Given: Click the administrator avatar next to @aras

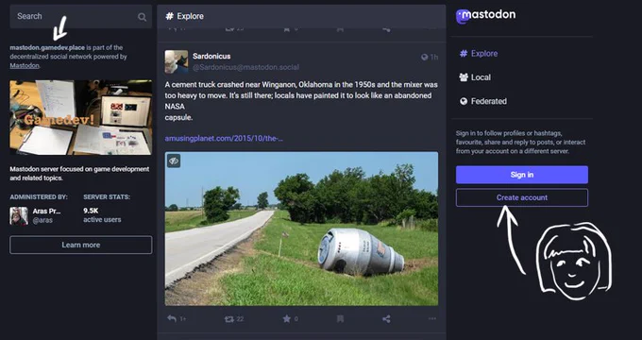Looking at the screenshot, I should [x=19, y=215].
